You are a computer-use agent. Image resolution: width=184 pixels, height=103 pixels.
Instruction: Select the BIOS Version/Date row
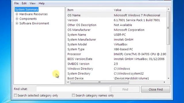(x=116, y=59)
